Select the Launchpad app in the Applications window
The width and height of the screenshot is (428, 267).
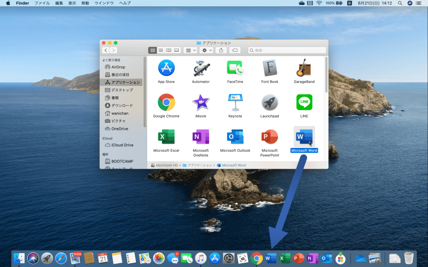click(270, 102)
